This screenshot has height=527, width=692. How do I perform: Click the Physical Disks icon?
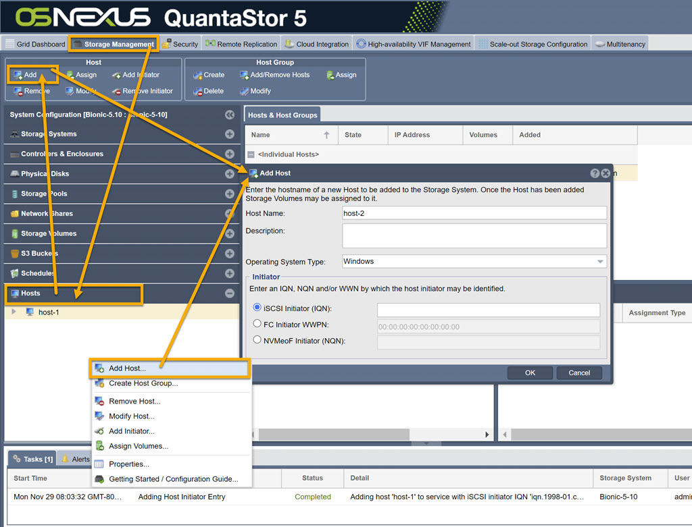coord(15,173)
